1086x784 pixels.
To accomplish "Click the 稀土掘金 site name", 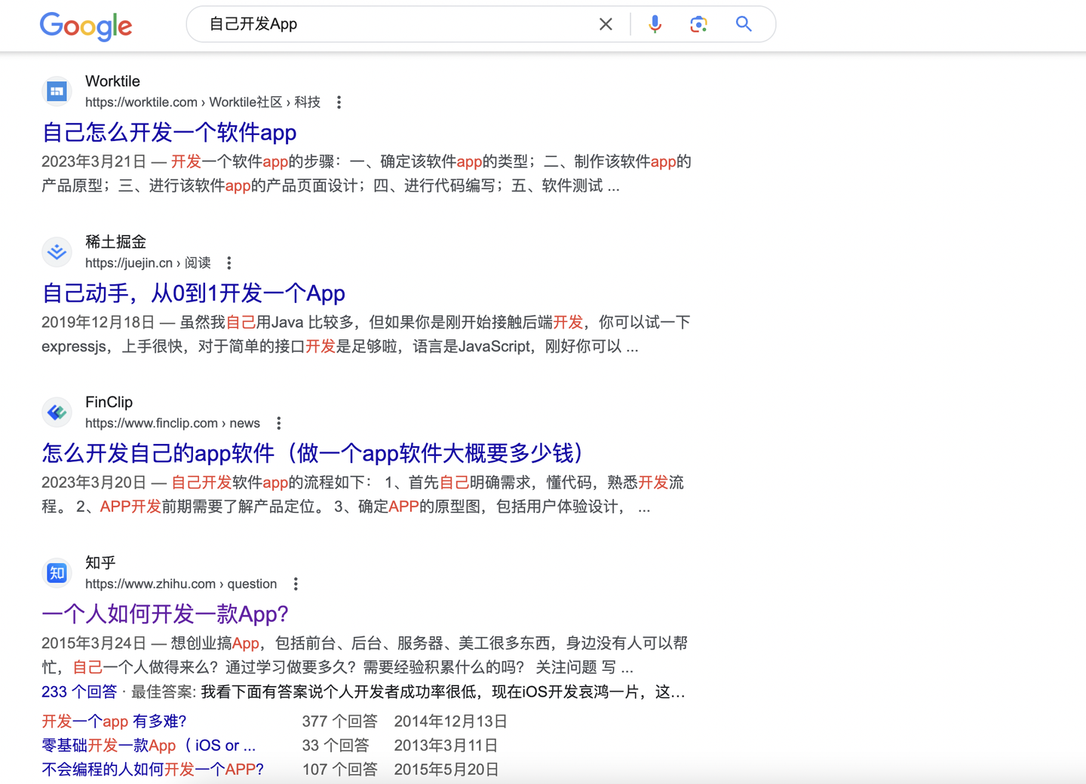I will coord(115,242).
